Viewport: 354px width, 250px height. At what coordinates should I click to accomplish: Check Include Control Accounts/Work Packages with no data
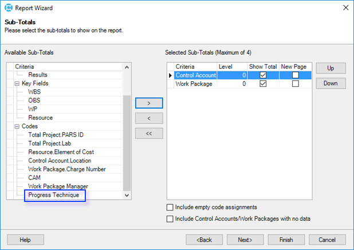(170, 219)
